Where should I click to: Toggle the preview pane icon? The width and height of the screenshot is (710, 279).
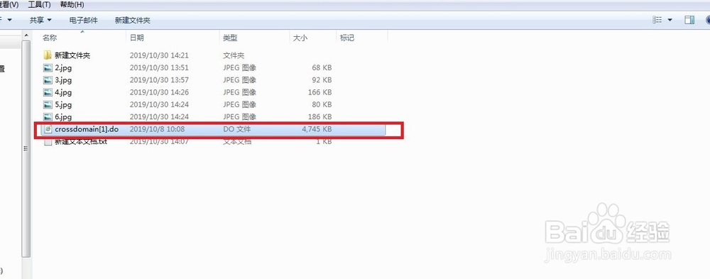pos(689,20)
